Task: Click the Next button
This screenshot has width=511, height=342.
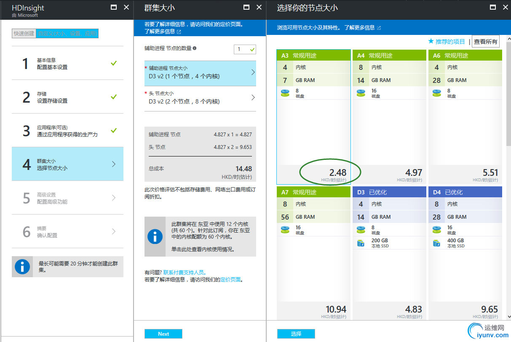Action: (163, 334)
